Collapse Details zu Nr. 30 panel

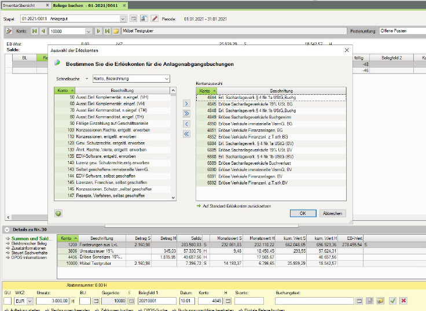coord(7,229)
